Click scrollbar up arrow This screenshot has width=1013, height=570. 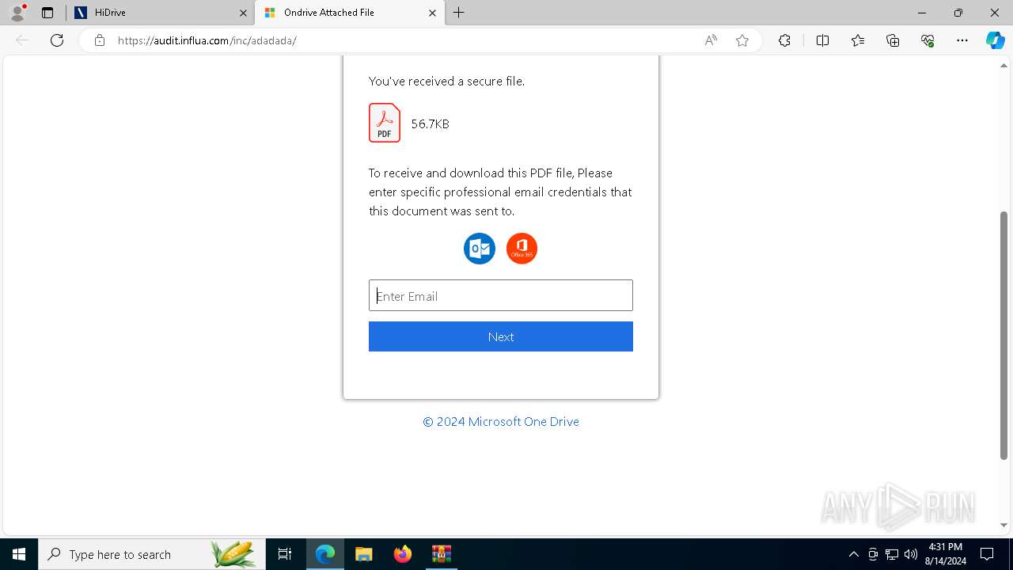pyautogui.click(x=1004, y=65)
